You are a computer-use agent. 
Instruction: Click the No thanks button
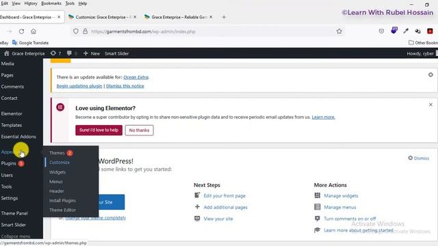coord(139,131)
